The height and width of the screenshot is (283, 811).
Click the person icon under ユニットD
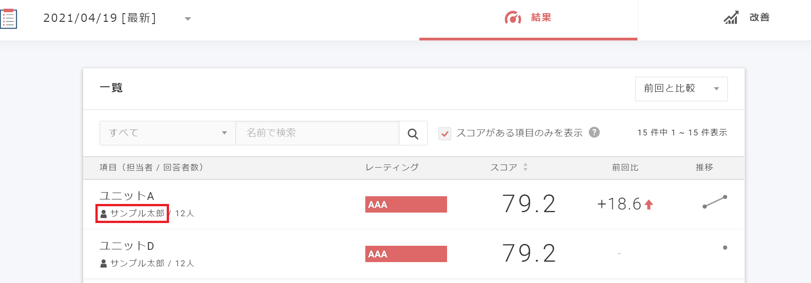pos(104,263)
